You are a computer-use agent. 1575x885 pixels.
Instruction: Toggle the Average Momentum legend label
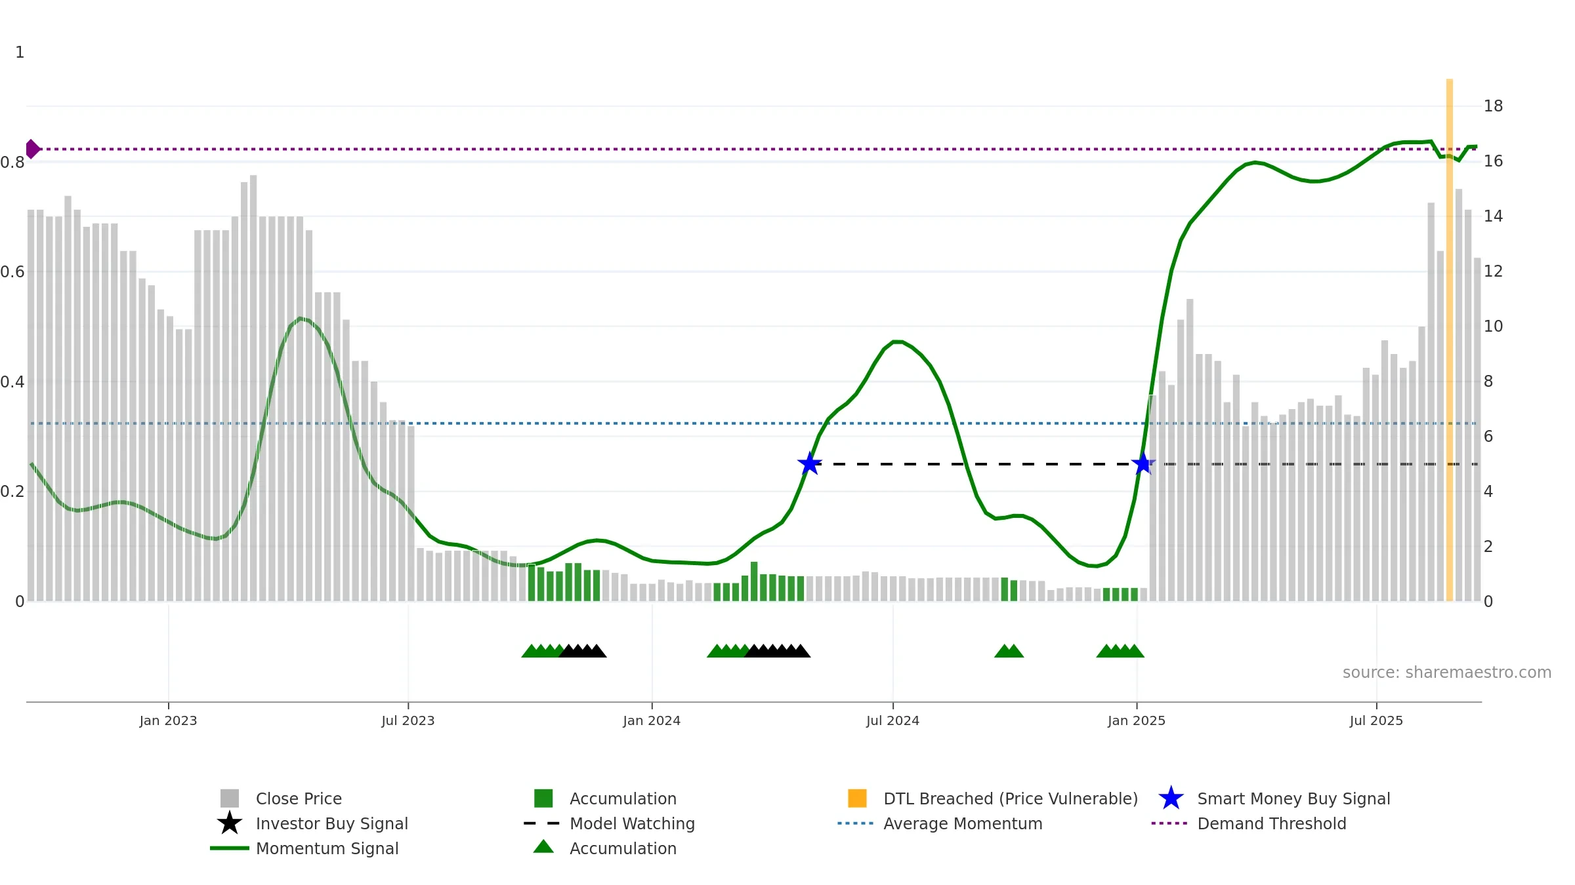[x=963, y=823]
